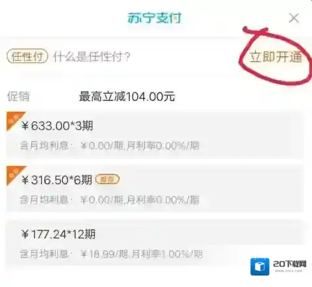312x287 pixels.
Task: Select the ¥633.00*3期 installment option
Action: tap(155, 135)
